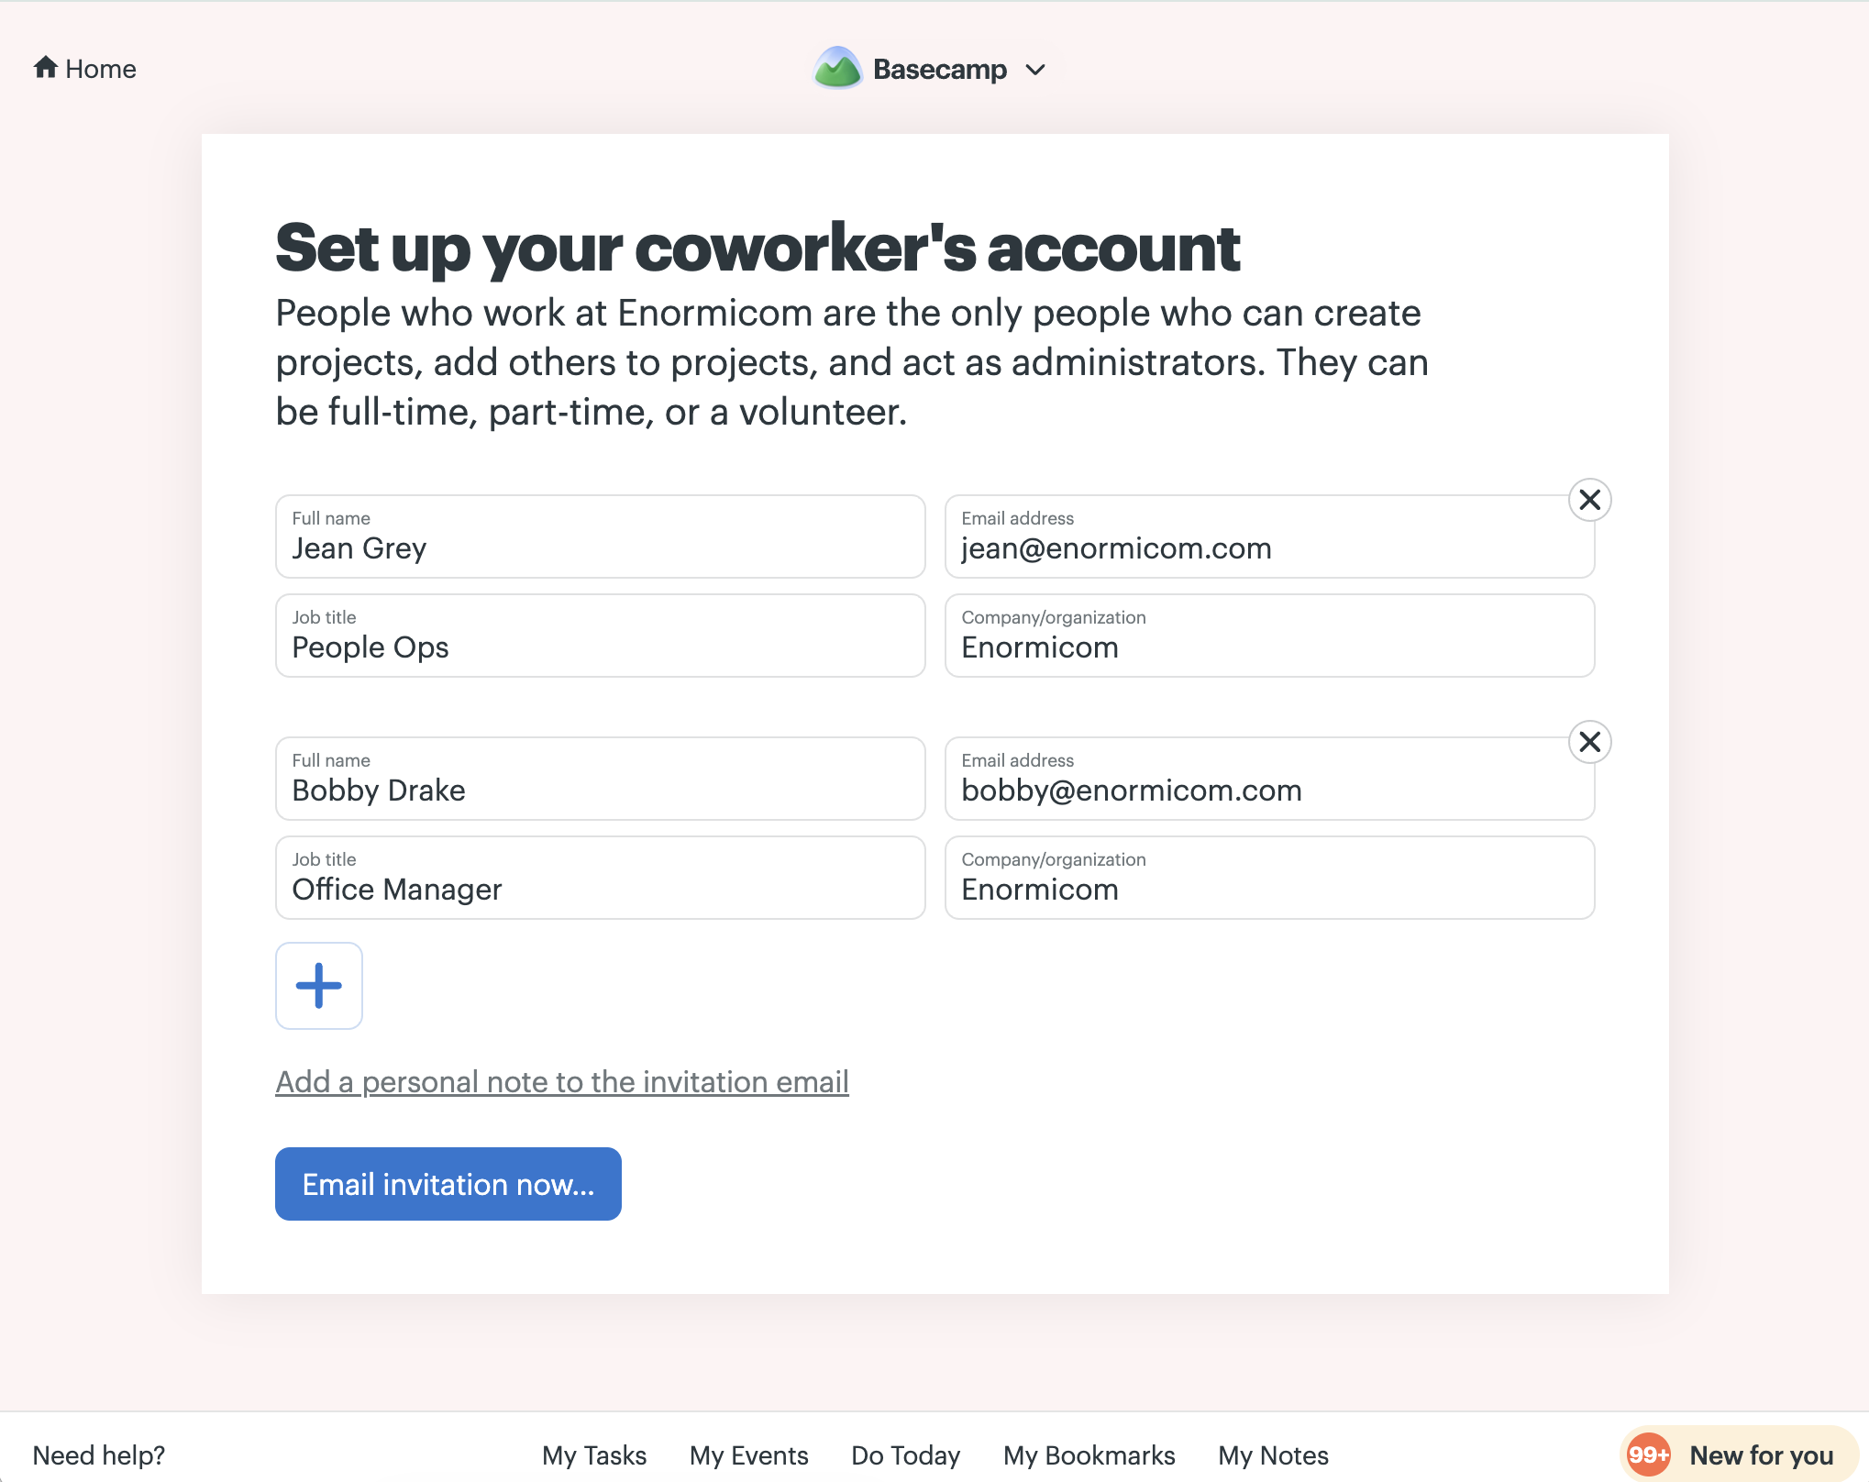The width and height of the screenshot is (1869, 1482).
Task: Edit the bobby@enormicom.com email field
Action: tap(1270, 779)
